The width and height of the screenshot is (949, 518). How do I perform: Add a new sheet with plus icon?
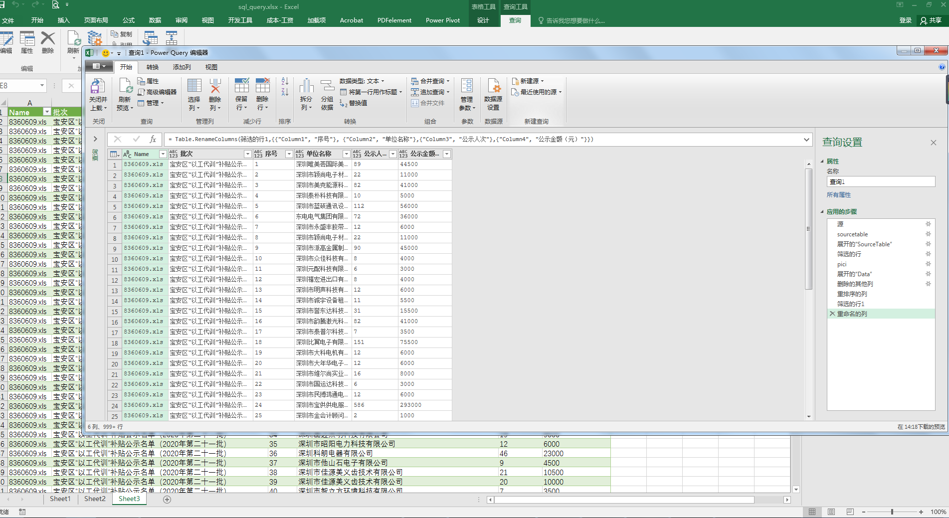point(167,499)
